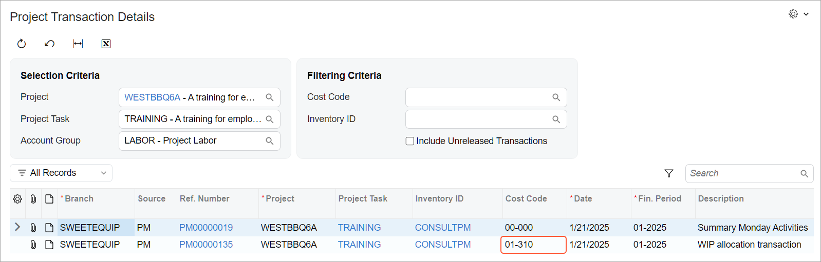
Task: Click attachment paperclip on PM00000135 row
Action: [33, 245]
